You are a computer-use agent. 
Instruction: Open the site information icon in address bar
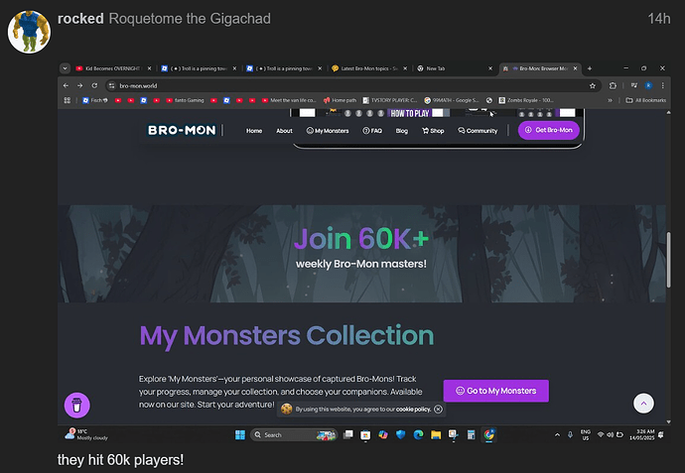coord(111,86)
